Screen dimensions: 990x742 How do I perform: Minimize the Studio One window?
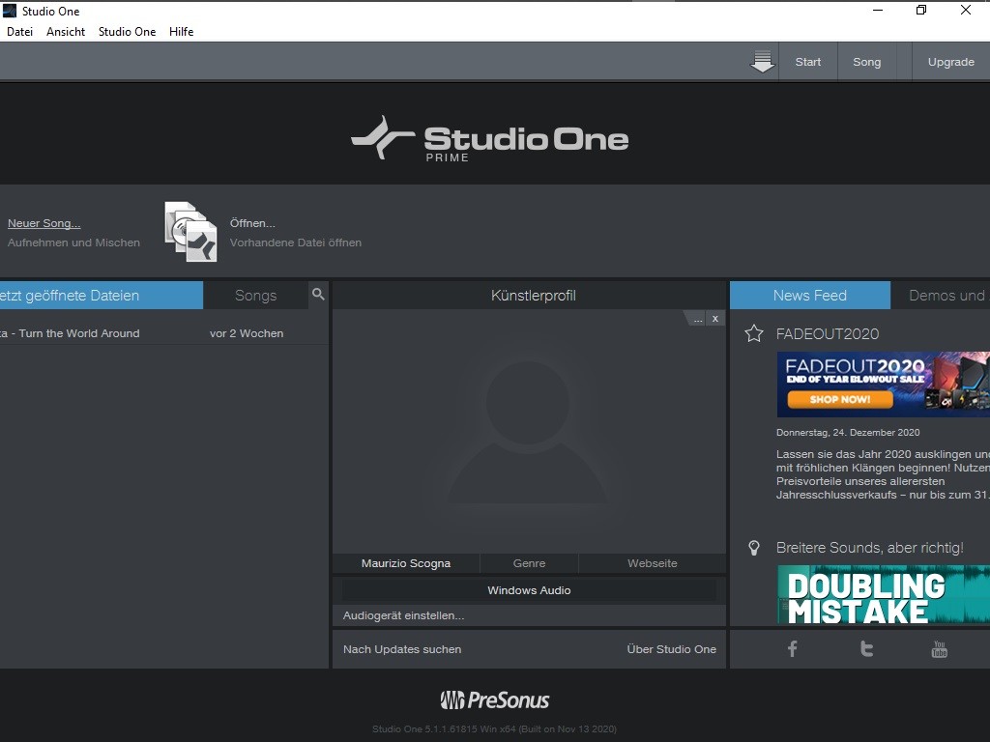pos(877,10)
